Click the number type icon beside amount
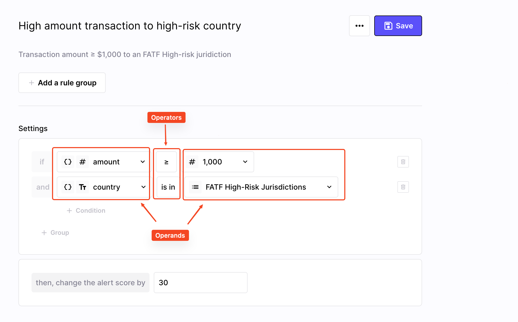518x322 pixels. click(83, 162)
